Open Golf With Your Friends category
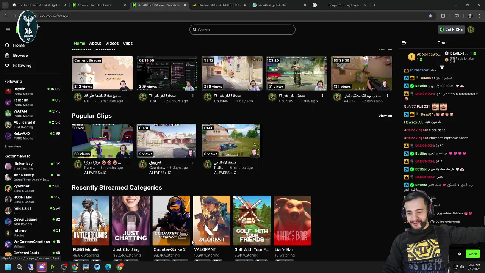 [252, 221]
